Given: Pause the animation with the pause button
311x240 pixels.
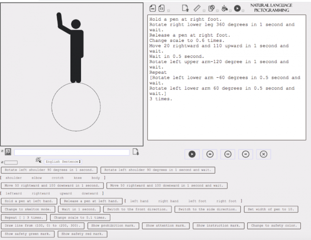Looking at the screenshot, I should click(228, 154).
